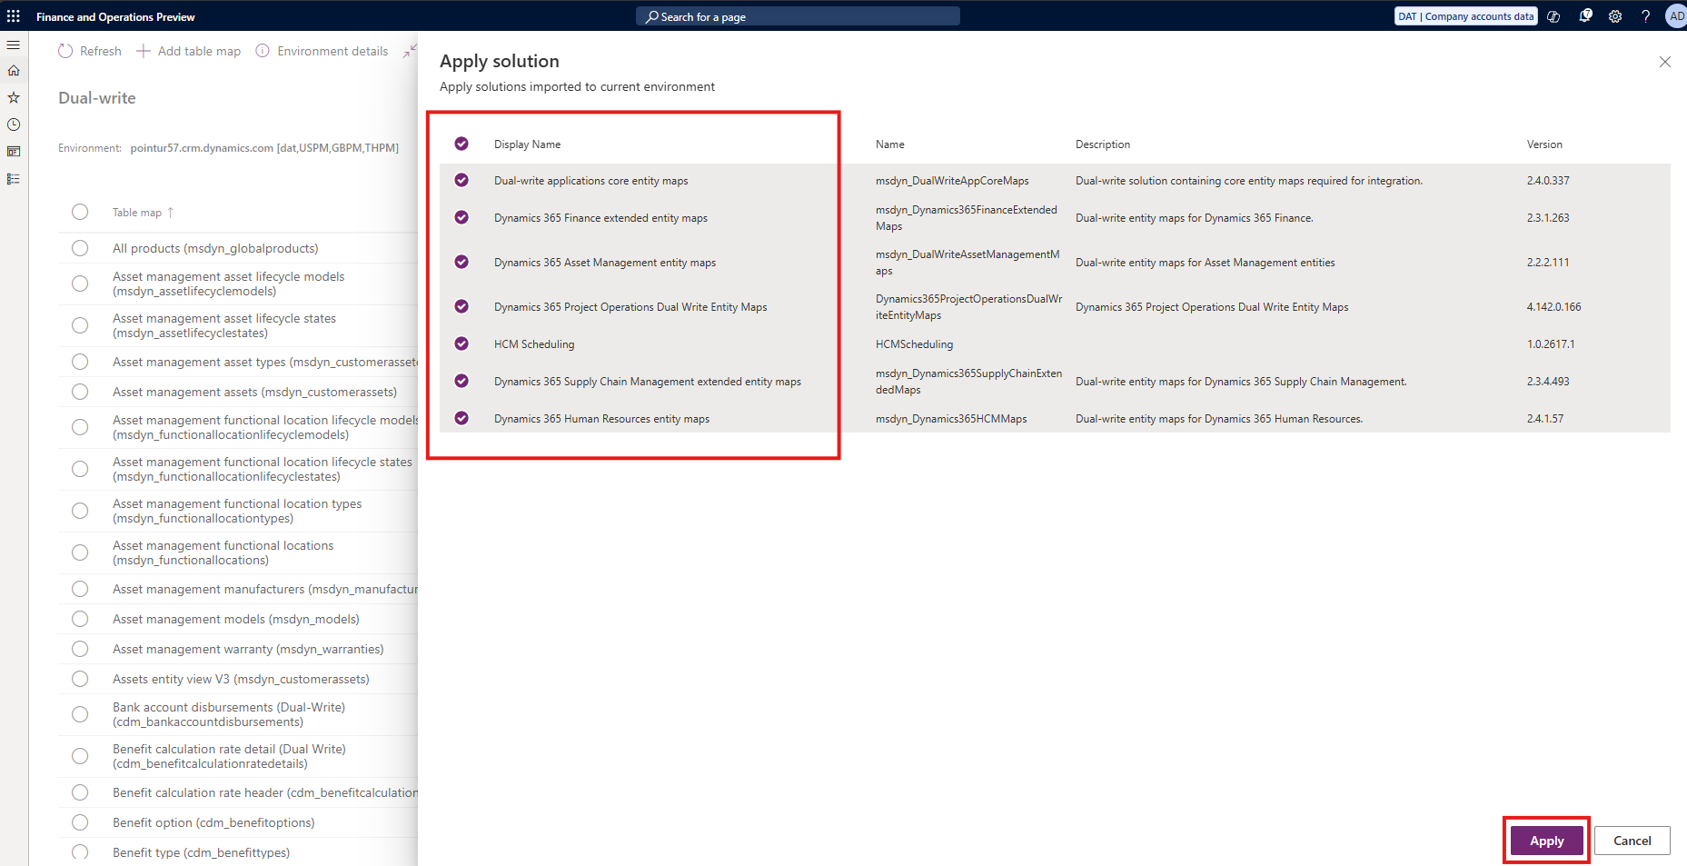Open the Help question mark icon
The height and width of the screenshot is (866, 1687).
1645,16
